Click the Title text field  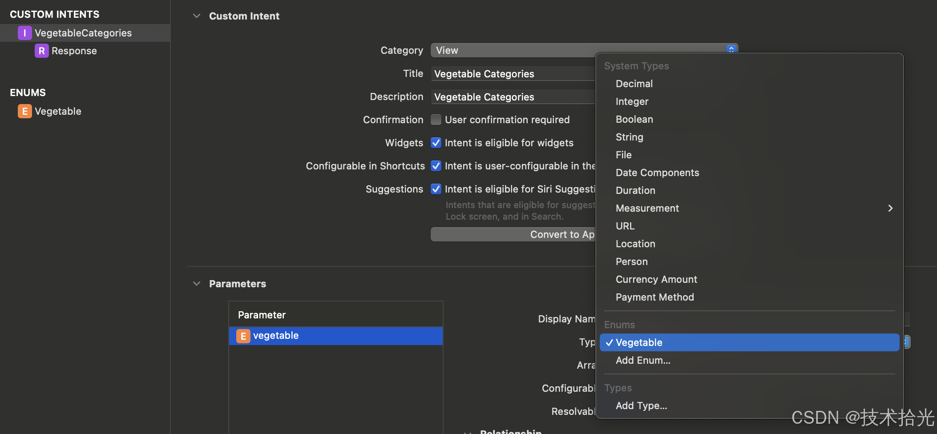tap(513, 74)
